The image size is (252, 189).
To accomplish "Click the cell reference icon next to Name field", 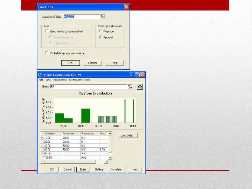I will click(x=130, y=87).
